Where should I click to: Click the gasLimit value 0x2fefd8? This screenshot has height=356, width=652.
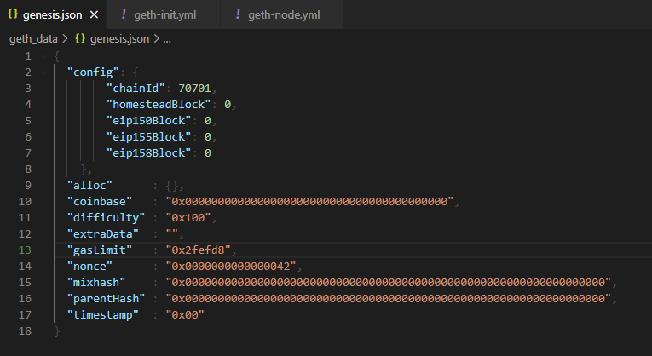[x=199, y=250]
